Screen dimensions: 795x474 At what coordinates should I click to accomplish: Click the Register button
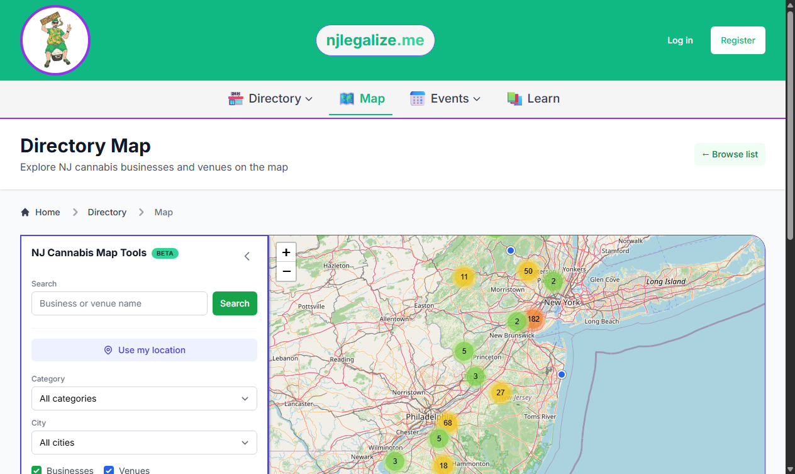(738, 40)
